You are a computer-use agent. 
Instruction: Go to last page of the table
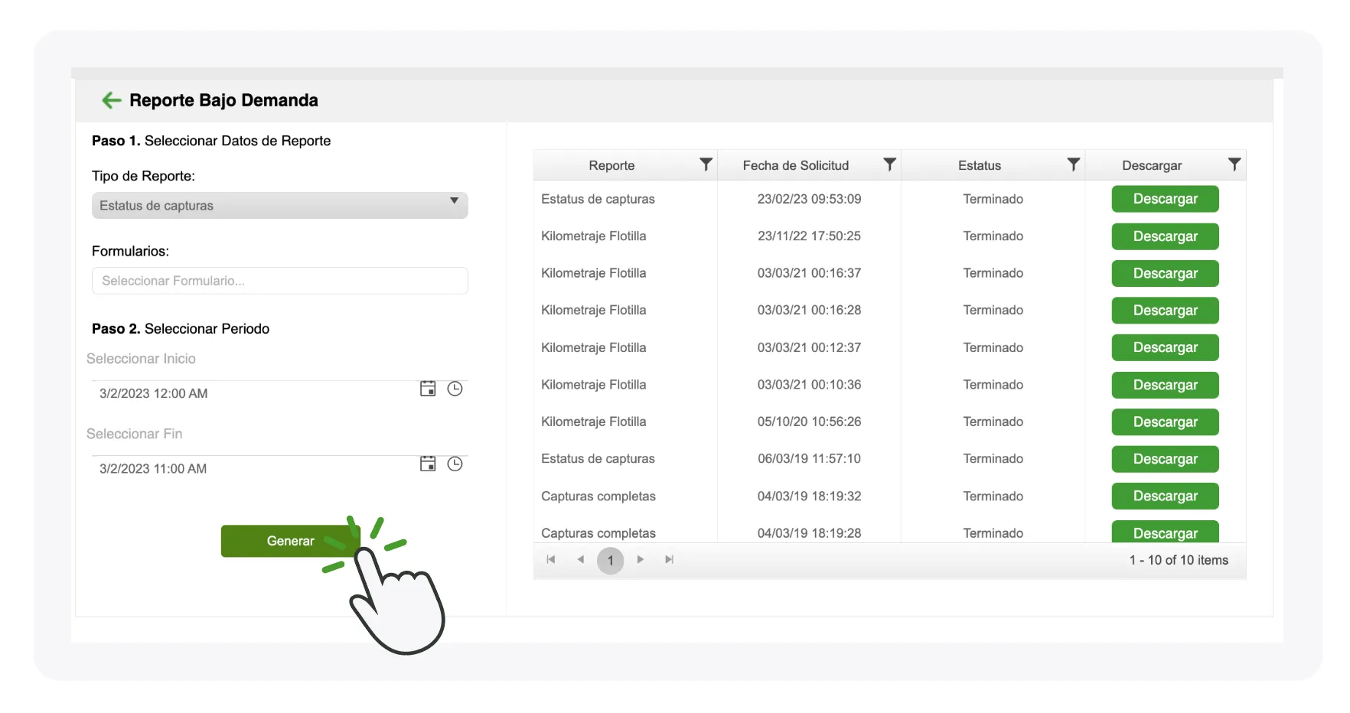click(670, 559)
